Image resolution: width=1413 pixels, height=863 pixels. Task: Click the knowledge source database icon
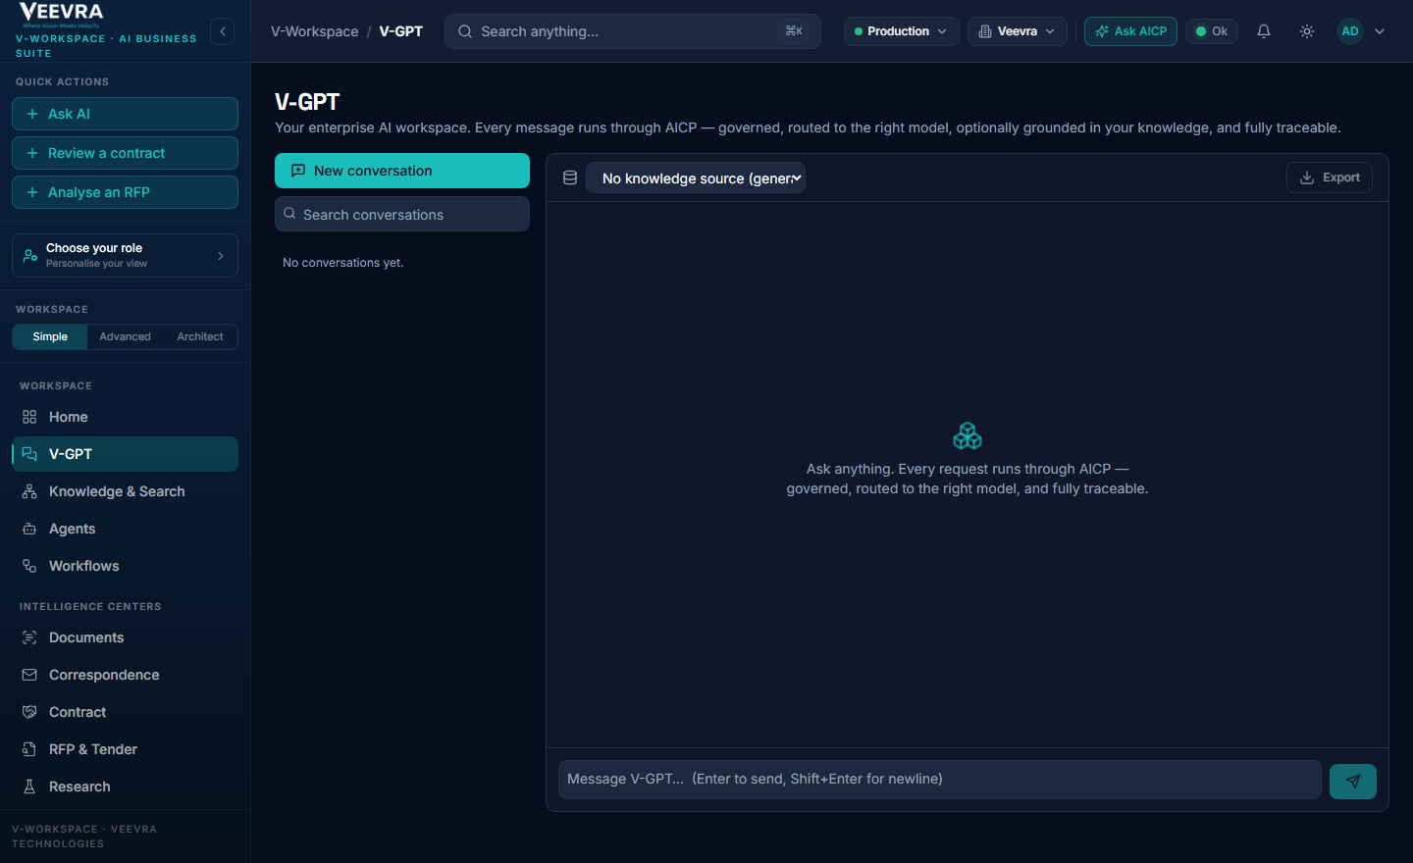coord(570,178)
